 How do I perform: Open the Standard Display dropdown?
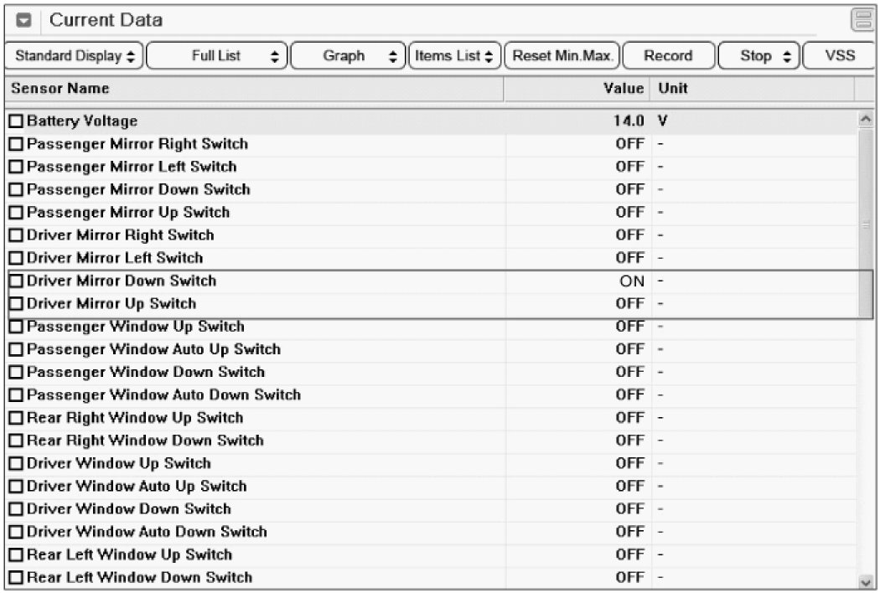point(75,56)
